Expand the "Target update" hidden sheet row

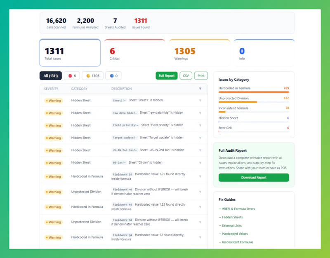click(x=200, y=138)
